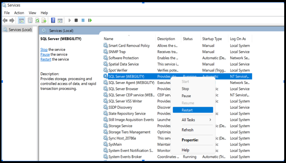
Task: Click the Back arrow in the toolbar
Action: (x=5, y=20)
